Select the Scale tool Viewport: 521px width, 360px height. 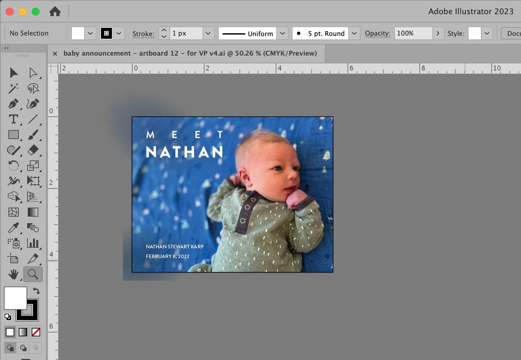click(33, 166)
